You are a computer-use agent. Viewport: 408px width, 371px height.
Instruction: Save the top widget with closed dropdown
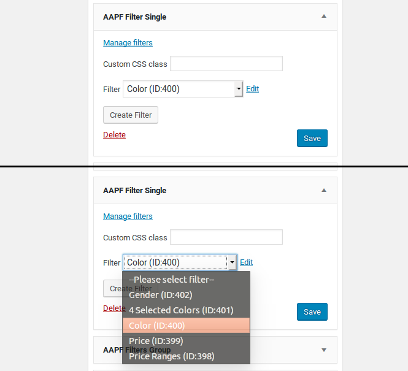(312, 138)
